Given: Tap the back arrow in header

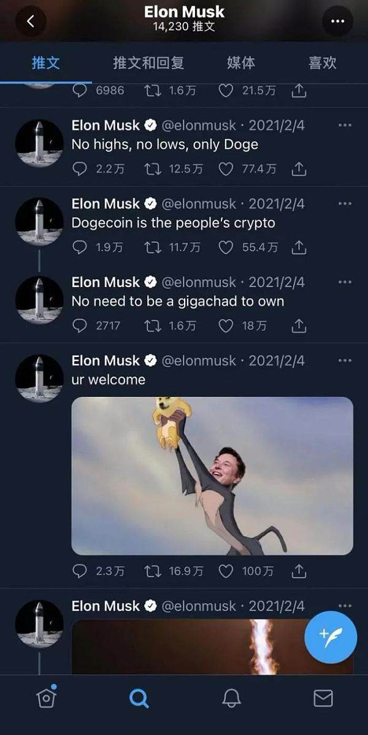Looking at the screenshot, I should pos(31,21).
